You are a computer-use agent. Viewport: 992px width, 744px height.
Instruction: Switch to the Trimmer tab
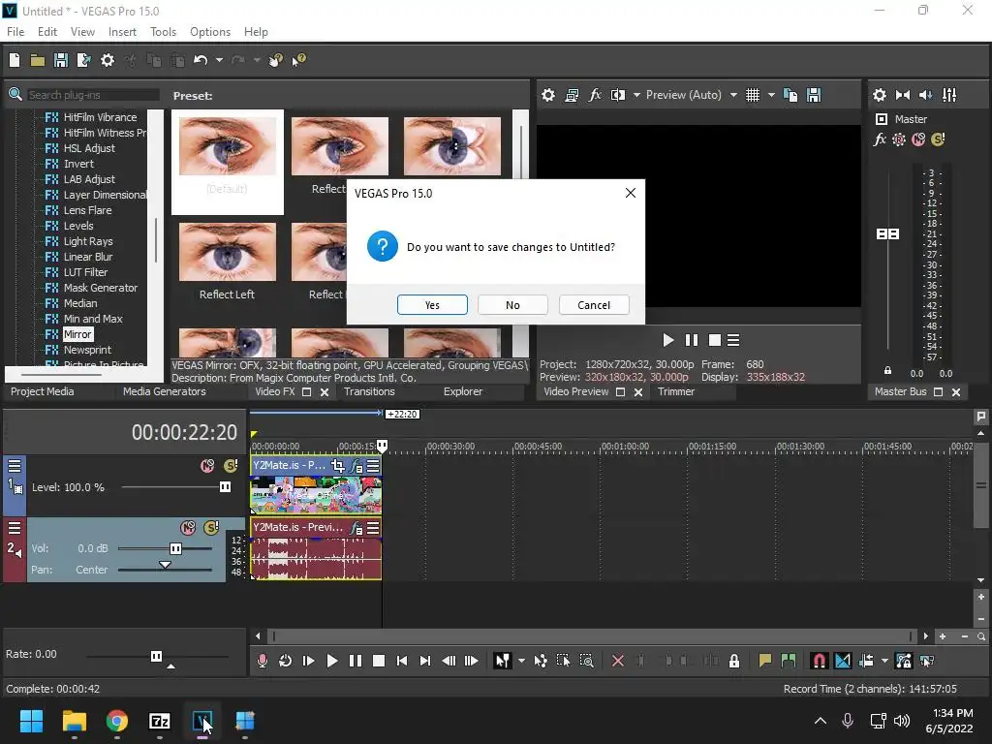click(675, 391)
